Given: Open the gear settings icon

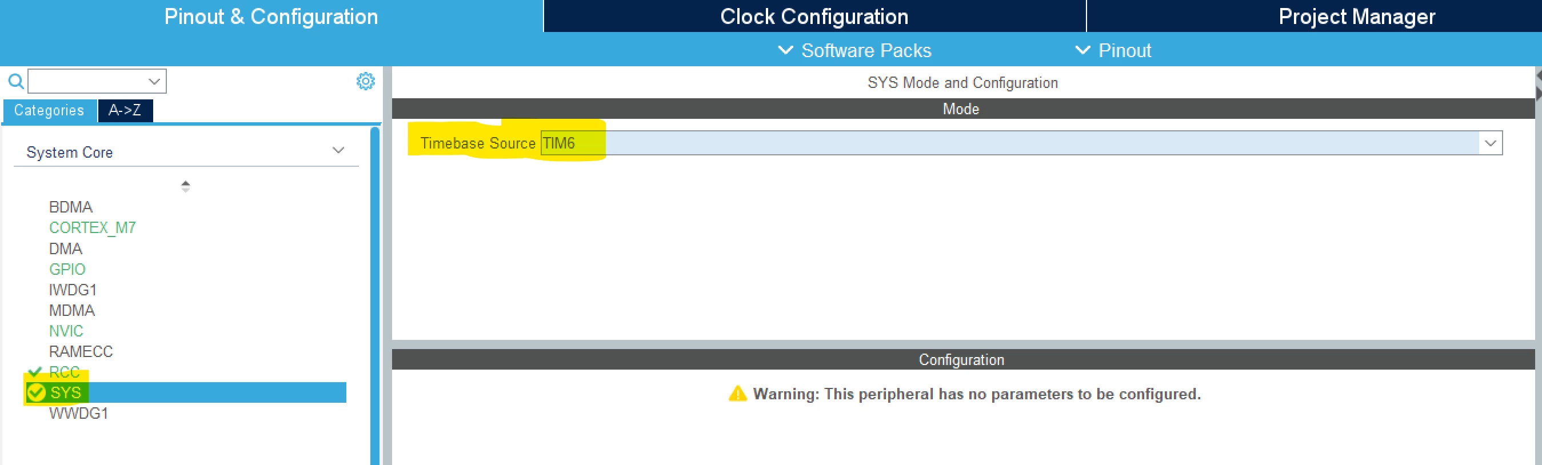Looking at the screenshot, I should click(x=365, y=81).
